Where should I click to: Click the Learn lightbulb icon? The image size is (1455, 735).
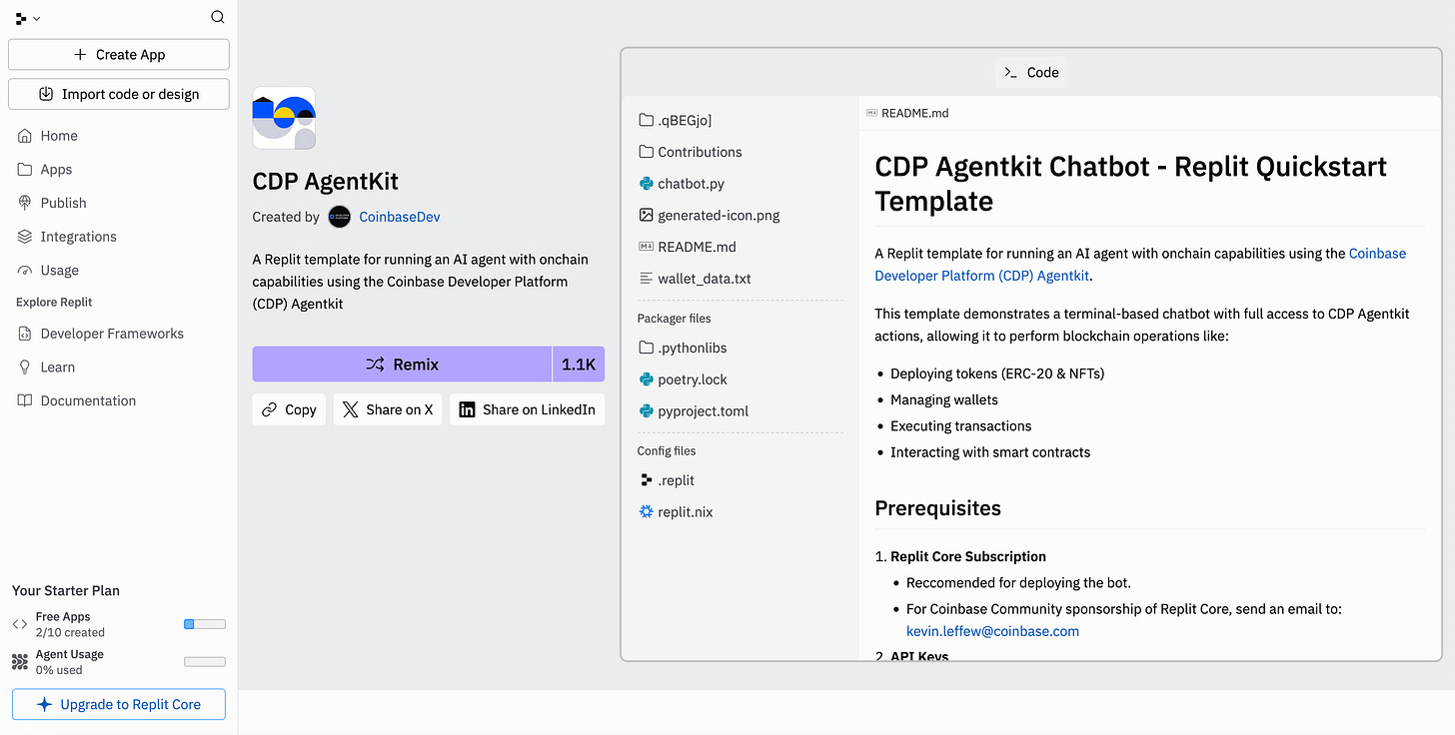pyautogui.click(x=25, y=367)
